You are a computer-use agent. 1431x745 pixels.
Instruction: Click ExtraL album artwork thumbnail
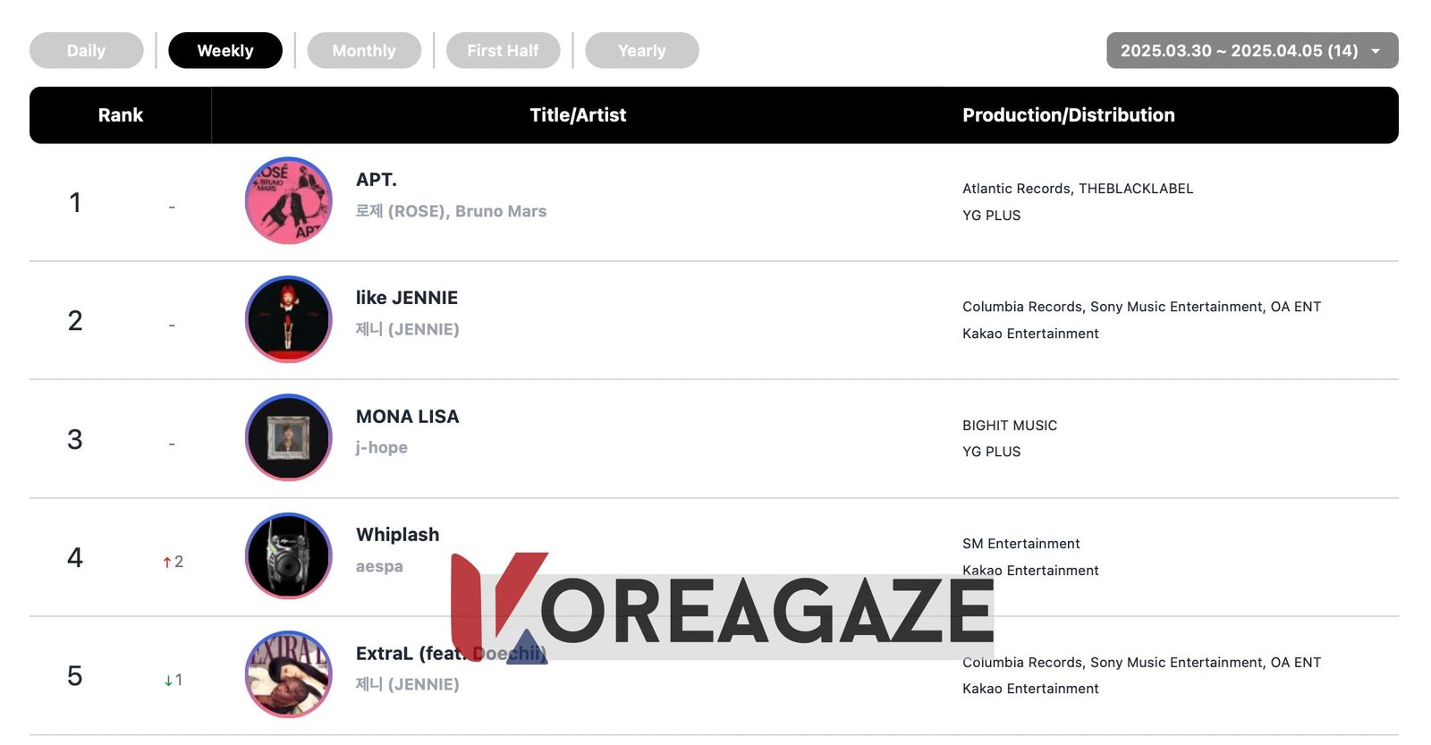click(288, 674)
